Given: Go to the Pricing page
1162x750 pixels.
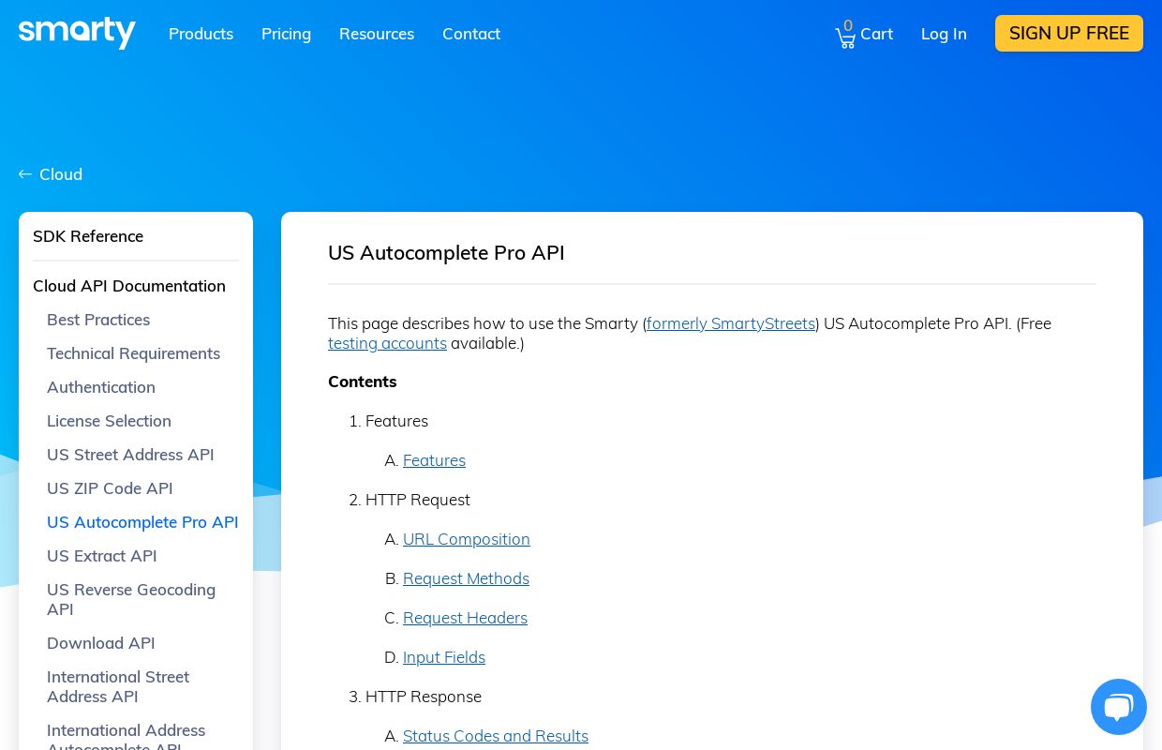Looking at the screenshot, I should 286,34.
